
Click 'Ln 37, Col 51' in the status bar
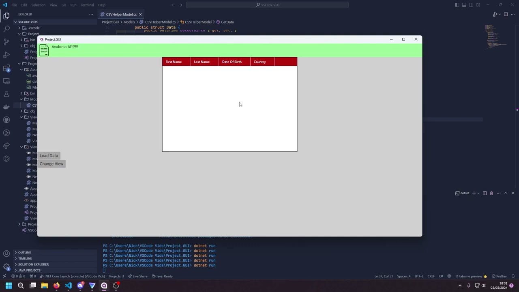[384, 276]
